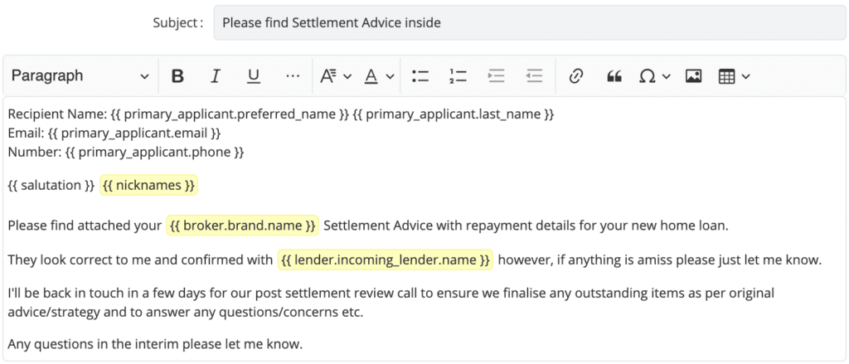Screen dimensions: 849x364
Task: Toggle bold formatting in toolbar
Action: click(x=177, y=76)
